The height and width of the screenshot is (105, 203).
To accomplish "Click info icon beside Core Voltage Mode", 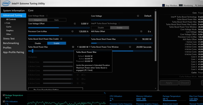I will click(x=47, y=16).
